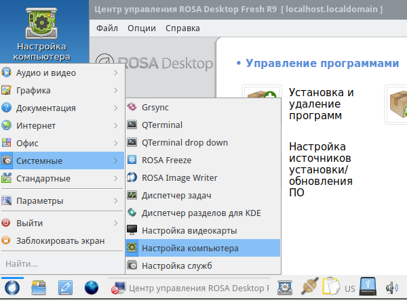The width and height of the screenshot is (407, 300).
Task: Open the Файл menu
Action: [x=107, y=28]
